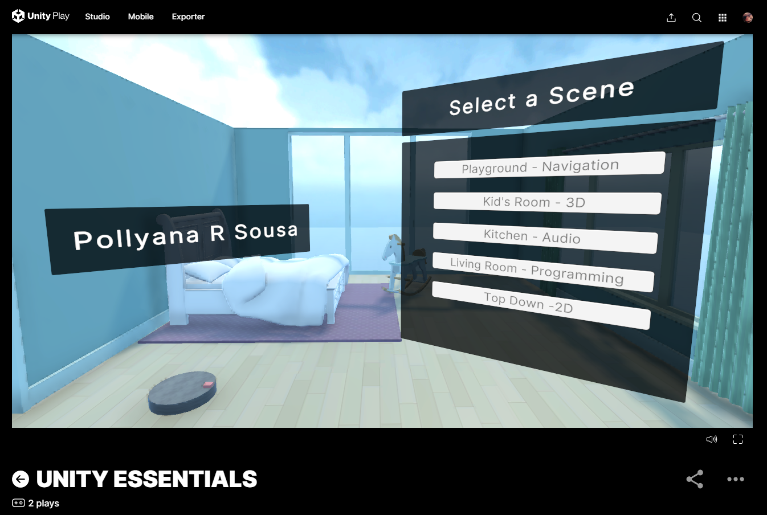Image resolution: width=767 pixels, height=515 pixels.
Task: Open the apps grid icon
Action: point(723,18)
